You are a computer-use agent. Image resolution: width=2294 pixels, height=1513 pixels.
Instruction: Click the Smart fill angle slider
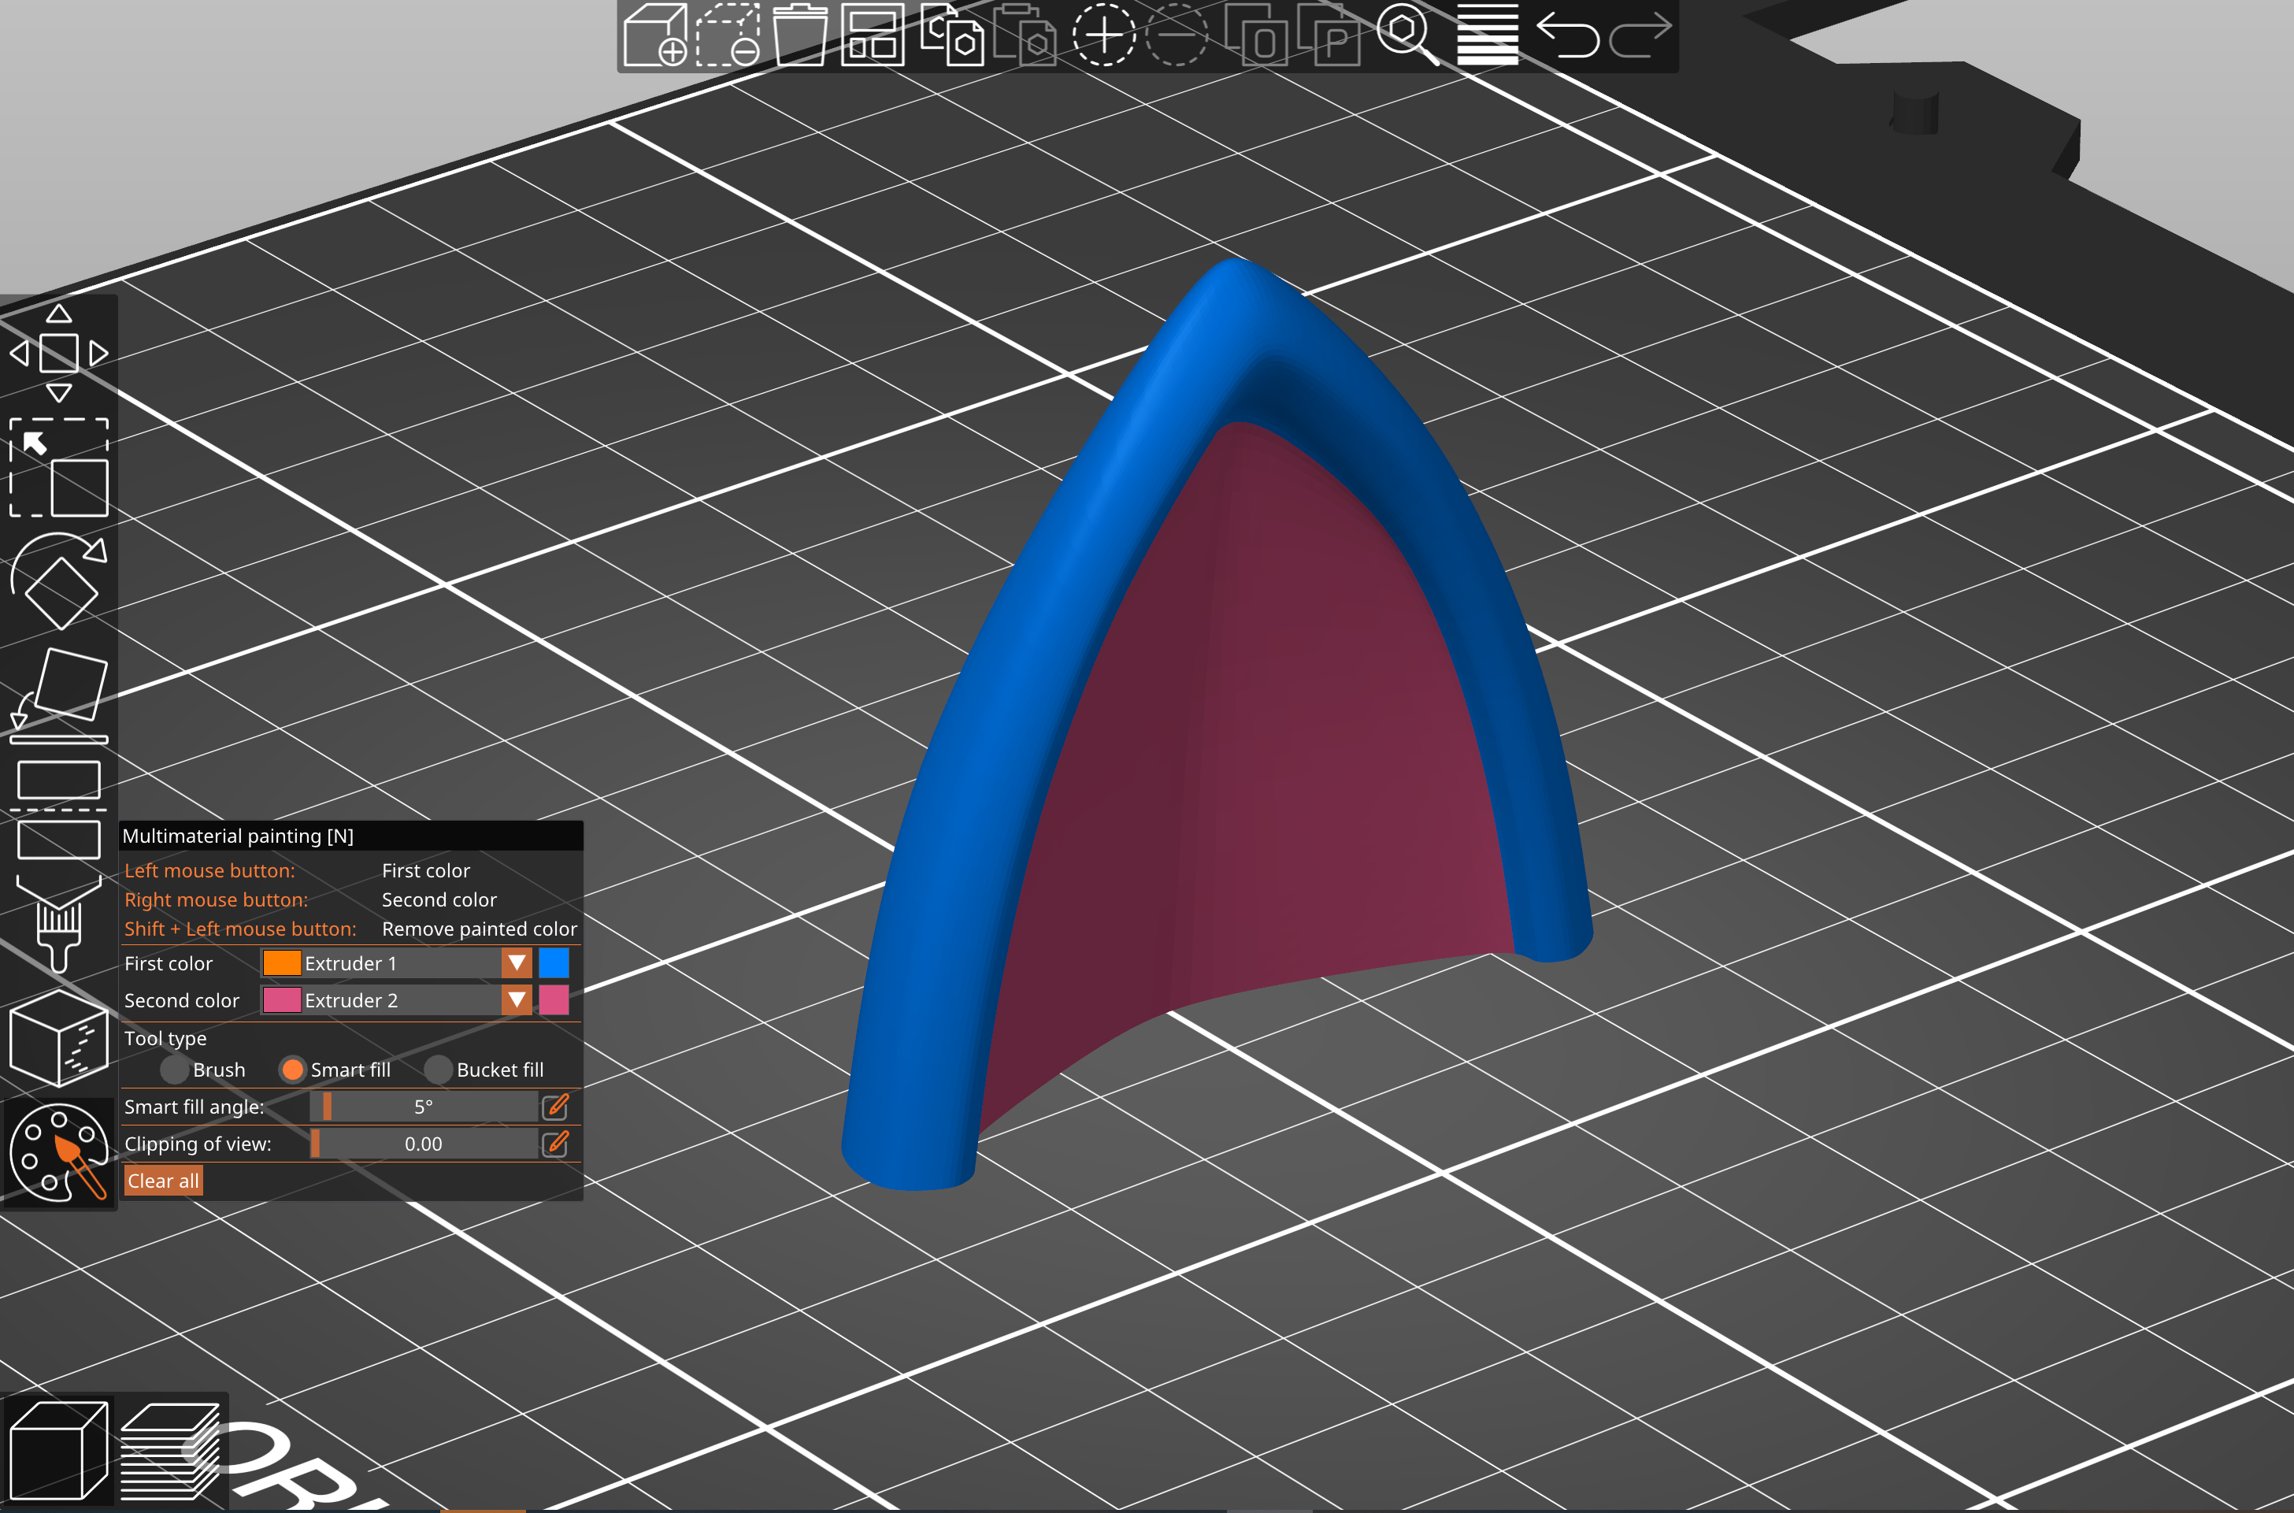coord(424,1107)
